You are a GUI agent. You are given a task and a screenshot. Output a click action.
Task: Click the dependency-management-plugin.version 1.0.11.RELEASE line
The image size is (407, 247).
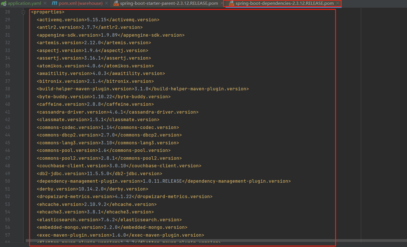[164, 181]
